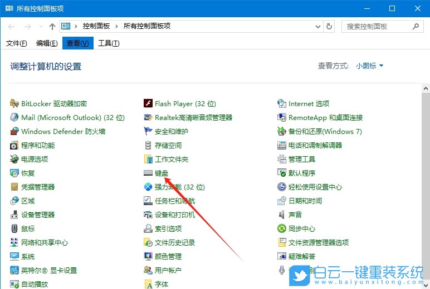Click the control panel title bar icon
430x289 pixels.
click(9, 8)
